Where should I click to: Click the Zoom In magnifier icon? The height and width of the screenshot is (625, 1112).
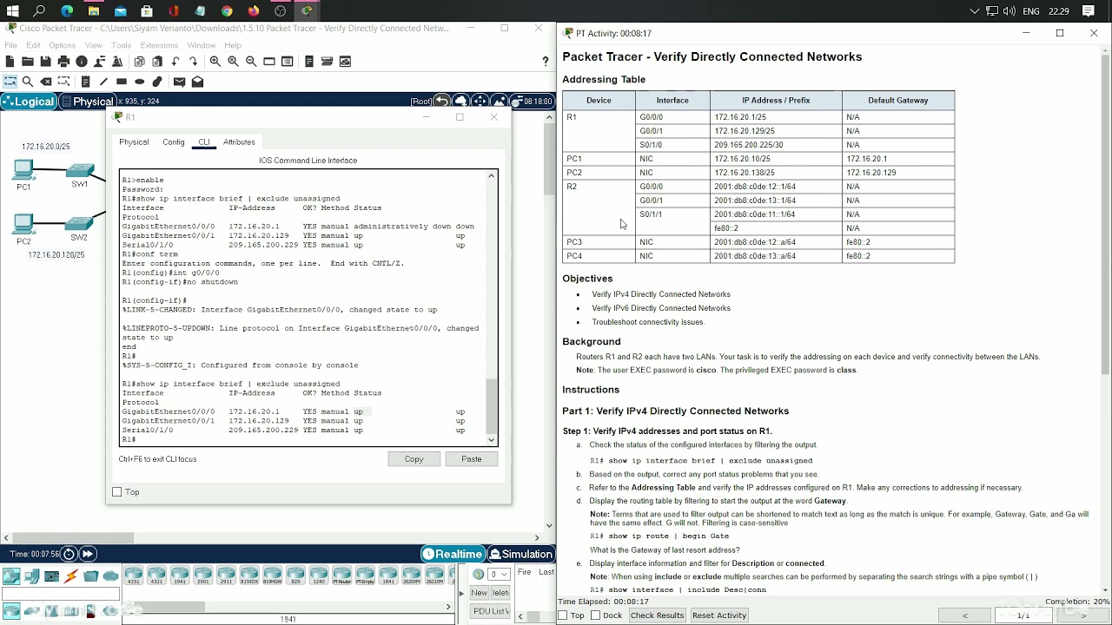point(215,62)
